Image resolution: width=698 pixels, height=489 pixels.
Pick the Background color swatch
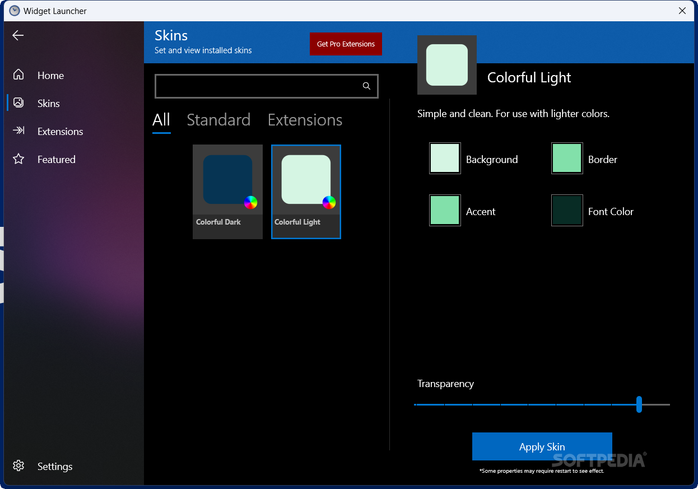tap(445, 158)
